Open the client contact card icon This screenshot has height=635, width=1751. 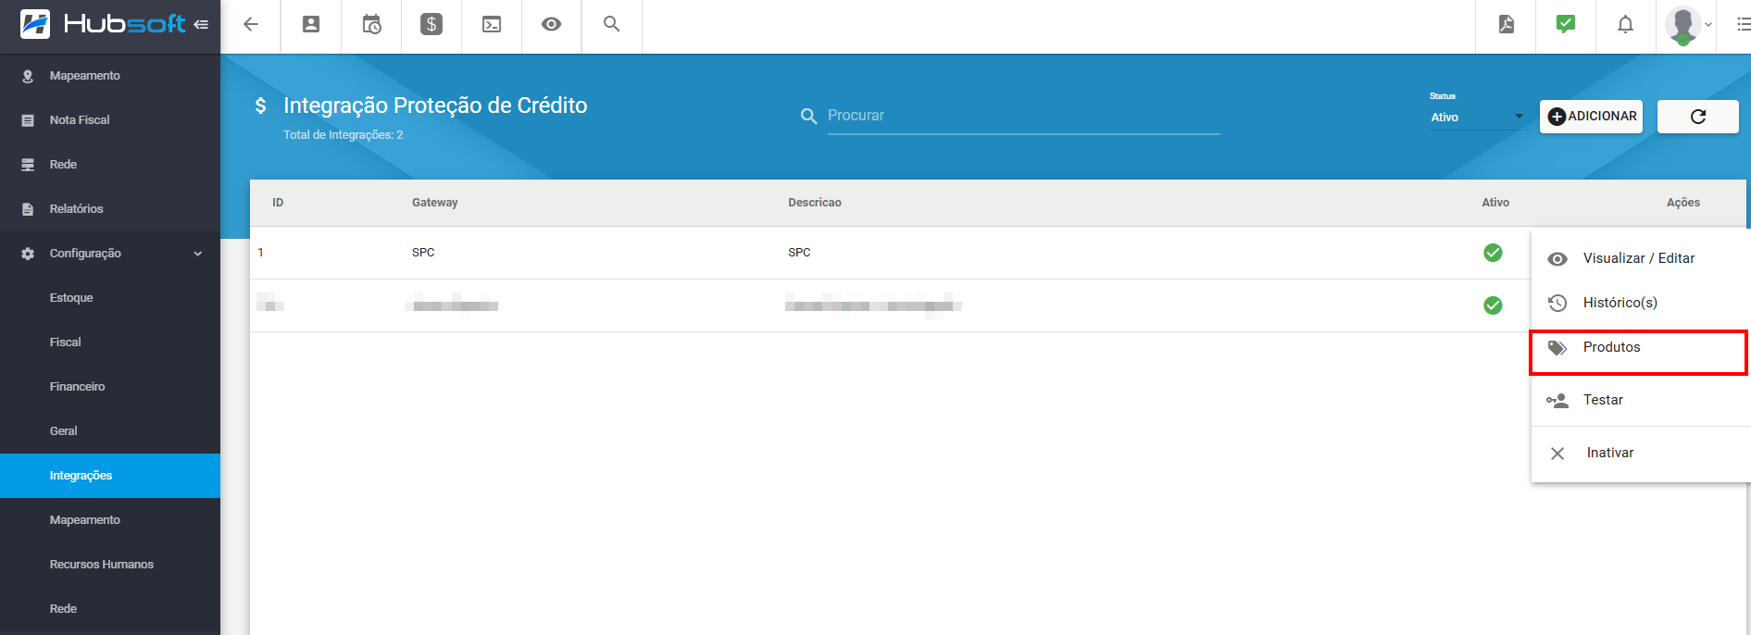coord(311,25)
